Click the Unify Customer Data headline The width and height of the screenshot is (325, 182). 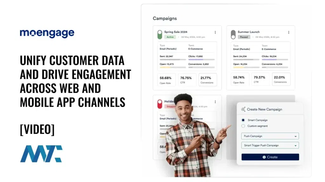coord(76,81)
